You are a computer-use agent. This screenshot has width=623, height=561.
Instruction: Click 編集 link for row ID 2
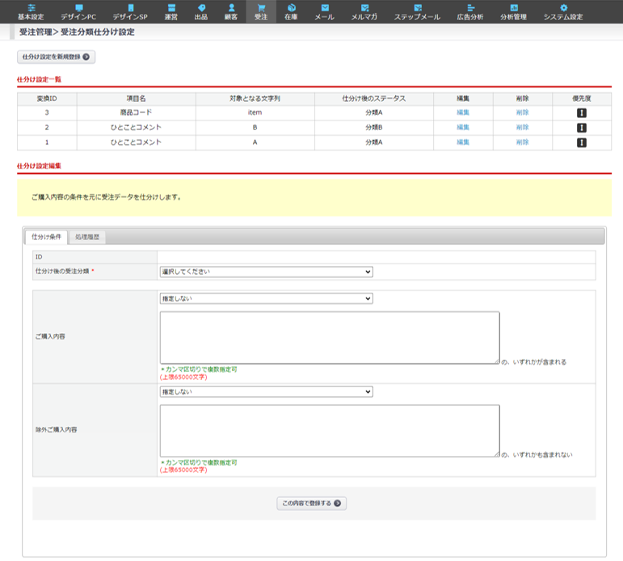462,128
